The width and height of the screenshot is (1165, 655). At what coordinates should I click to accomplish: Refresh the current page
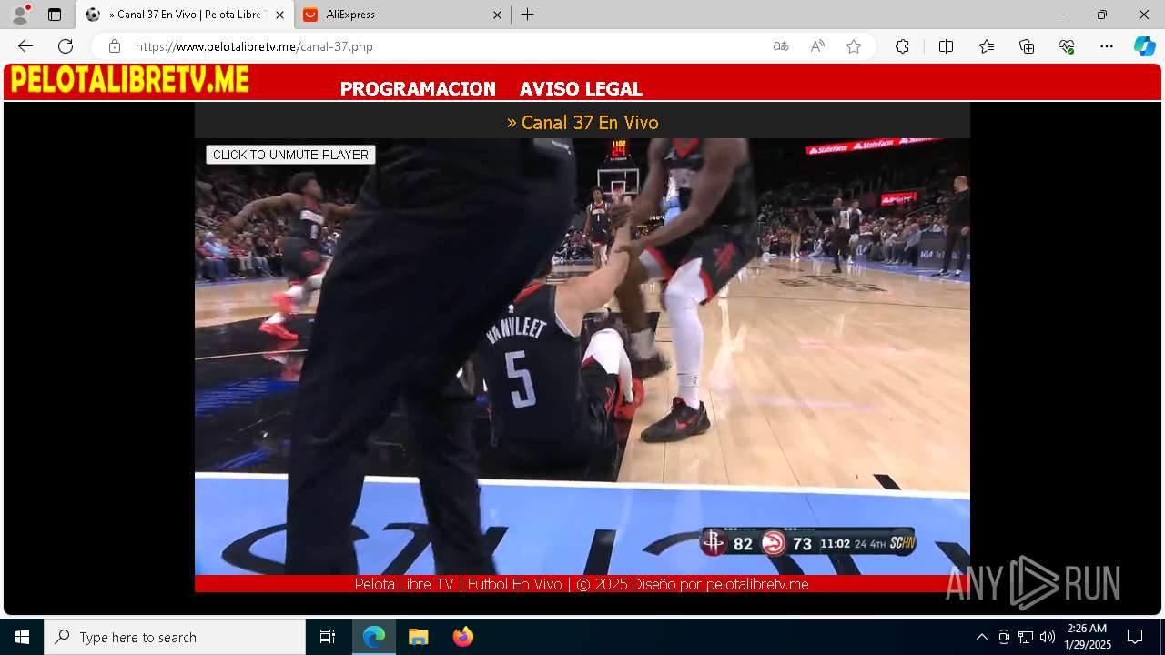click(x=66, y=46)
